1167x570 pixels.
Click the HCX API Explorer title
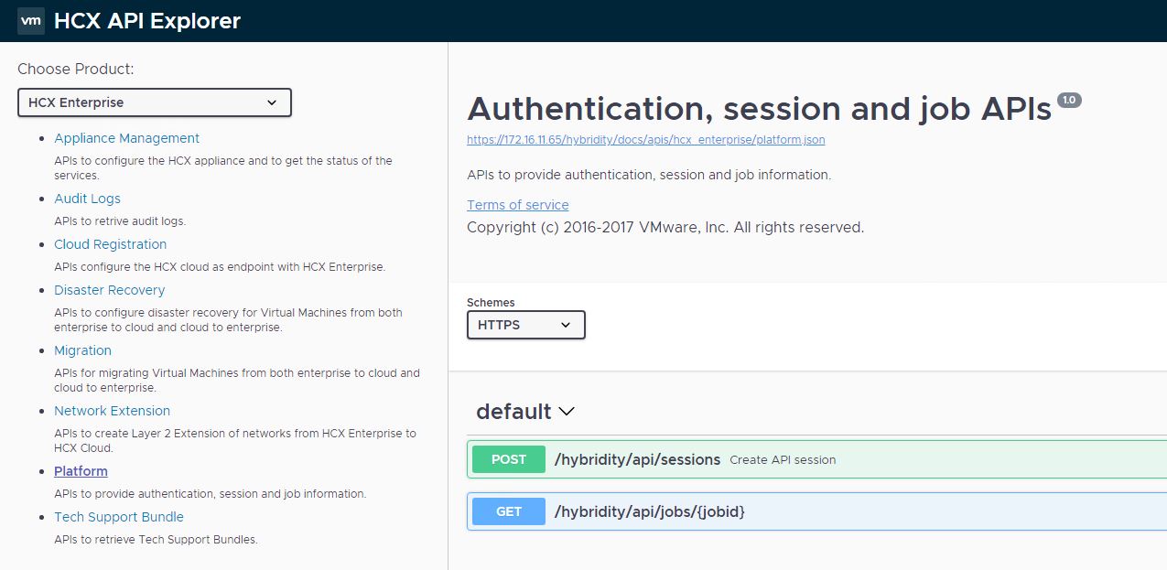(x=146, y=20)
